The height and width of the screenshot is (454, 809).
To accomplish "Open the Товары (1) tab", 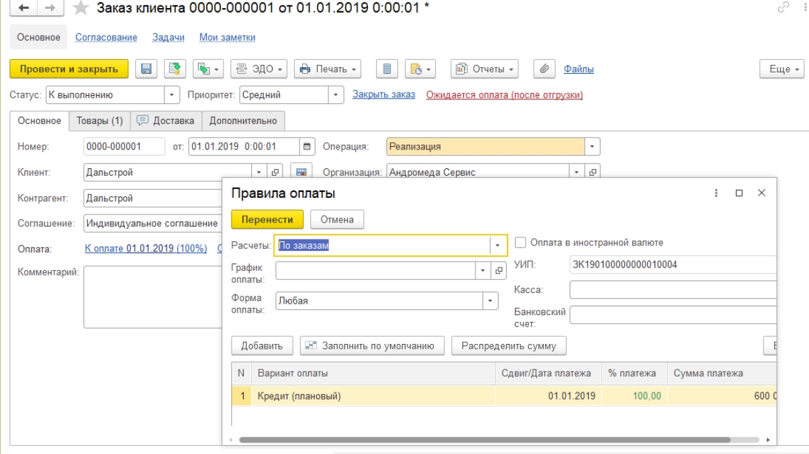I will tap(99, 121).
